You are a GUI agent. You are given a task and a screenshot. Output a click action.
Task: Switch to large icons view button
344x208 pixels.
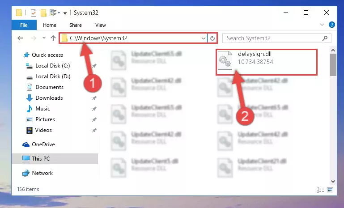(330, 190)
